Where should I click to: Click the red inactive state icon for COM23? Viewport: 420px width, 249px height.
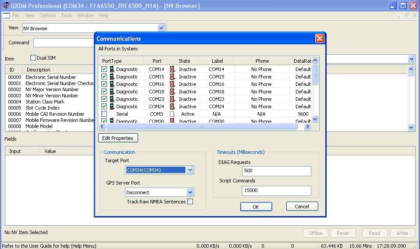[172, 99]
